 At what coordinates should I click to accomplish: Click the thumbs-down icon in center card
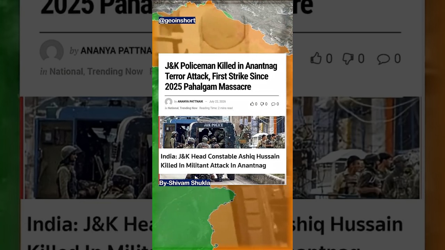tap(262, 104)
